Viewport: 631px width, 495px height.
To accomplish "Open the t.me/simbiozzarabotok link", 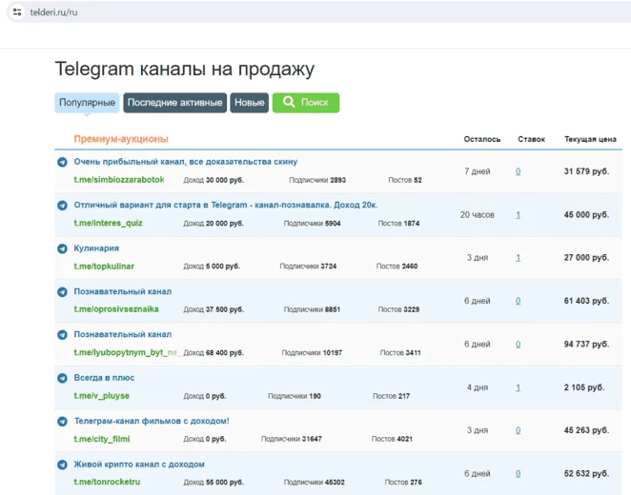I will (x=119, y=180).
